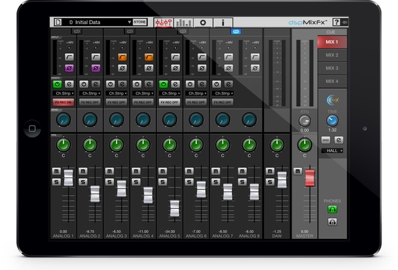The height and width of the screenshot is (270, 398).
Task: Solo the Analog 3 channel
Action: (109, 182)
